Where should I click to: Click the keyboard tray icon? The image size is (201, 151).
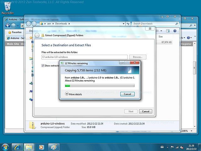[162, 147]
